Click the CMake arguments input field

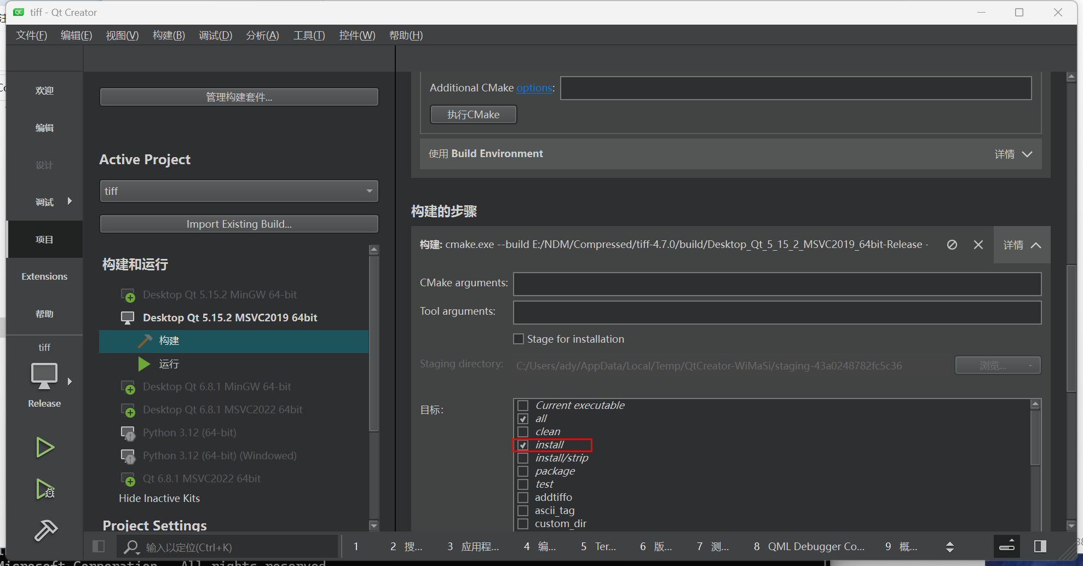coord(776,284)
